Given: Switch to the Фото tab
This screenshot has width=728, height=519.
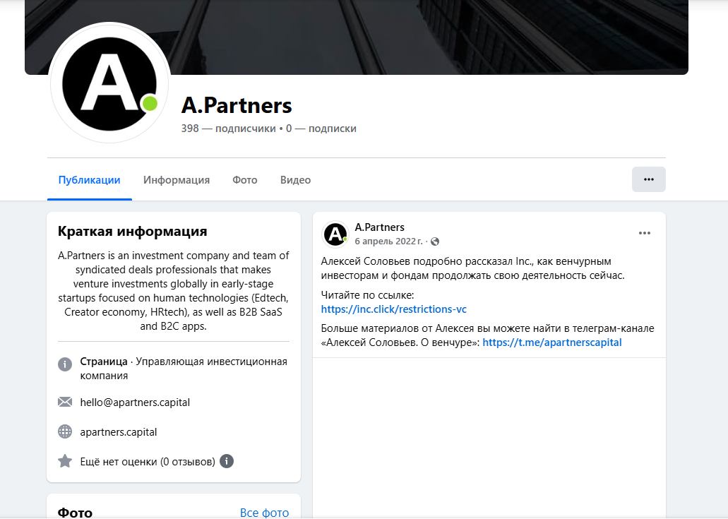Looking at the screenshot, I should point(245,179).
